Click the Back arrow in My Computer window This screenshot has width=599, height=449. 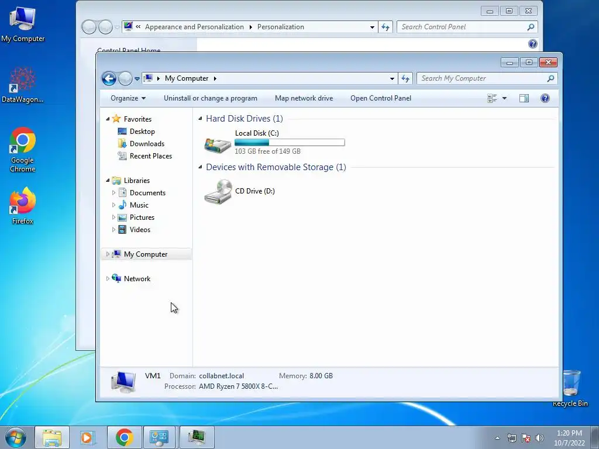tap(109, 79)
